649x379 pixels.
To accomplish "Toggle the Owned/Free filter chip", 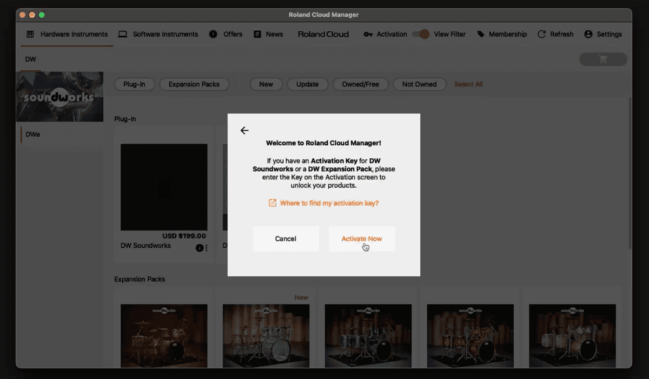I will point(360,84).
